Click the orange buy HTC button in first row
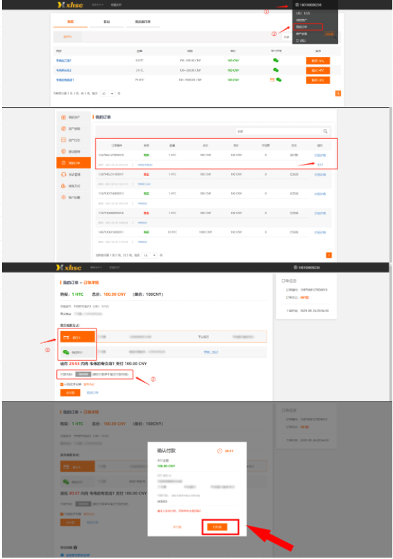Screen dimensions: 393x559 pyautogui.click(x=318, y=61)
